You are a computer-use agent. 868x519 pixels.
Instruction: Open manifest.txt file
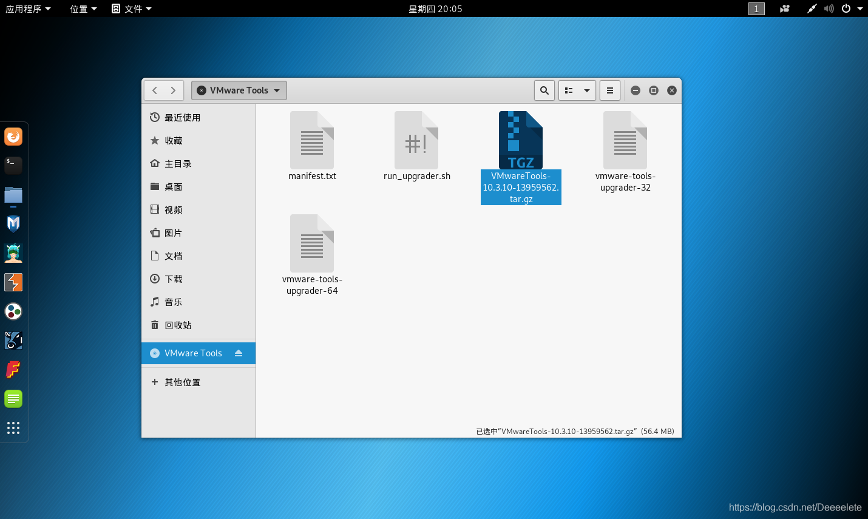point(312,146)
